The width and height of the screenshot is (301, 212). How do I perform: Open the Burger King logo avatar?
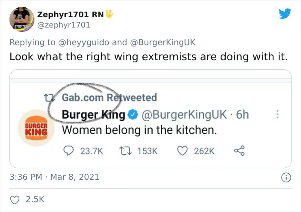pos(36,128)
